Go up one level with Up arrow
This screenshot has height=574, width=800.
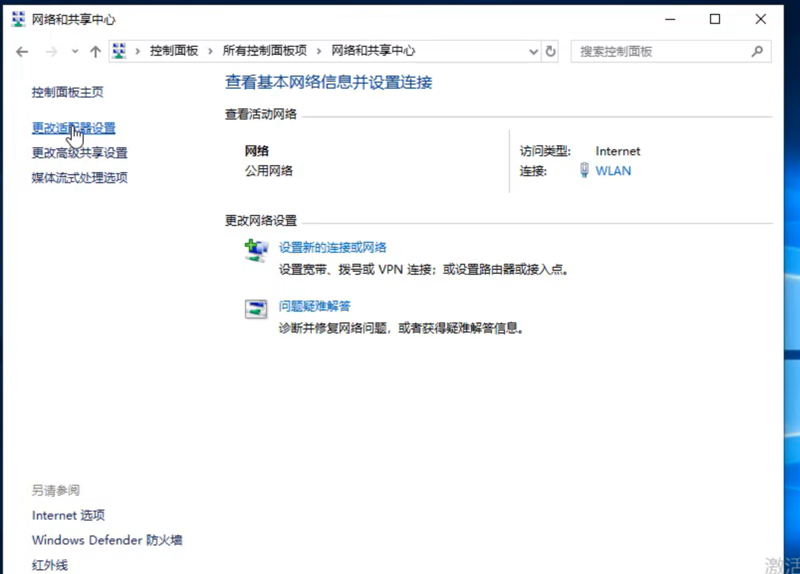[x=95, y=52]
